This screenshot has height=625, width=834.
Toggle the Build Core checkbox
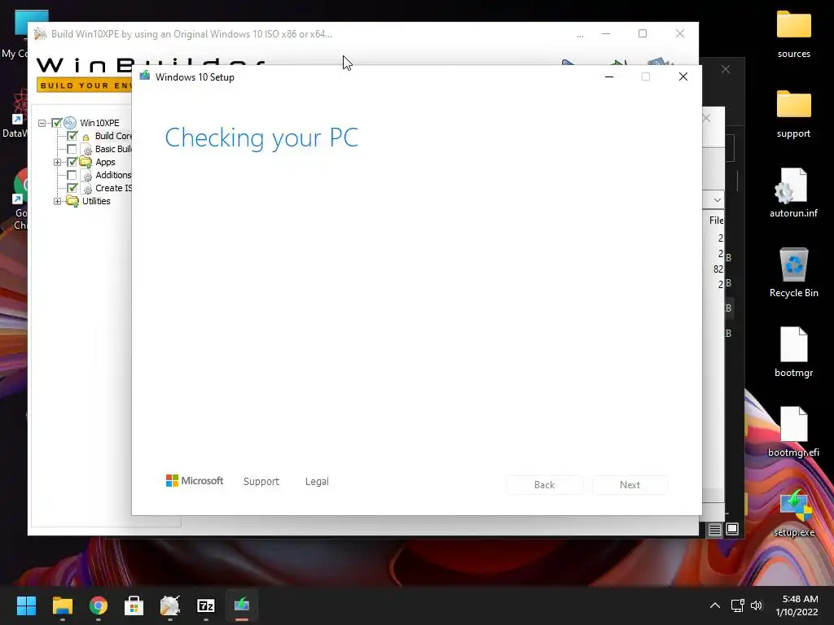pos(72,136)
